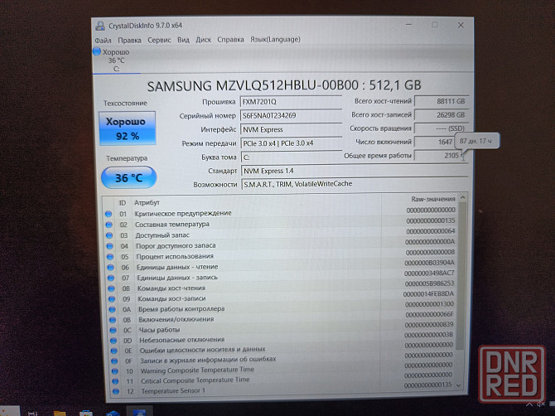The width and height of the screenshot is (555, 416).
Task: Click the Техсостояние label
Action: [x=125, y=104]
